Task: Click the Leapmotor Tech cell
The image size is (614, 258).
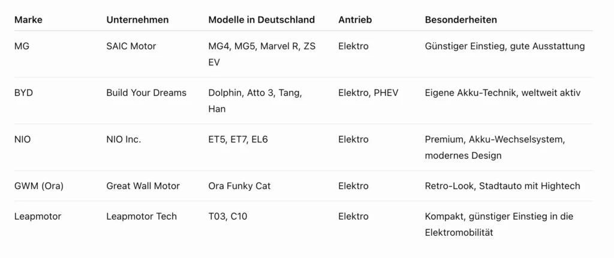Action: (x=142, y=216)
